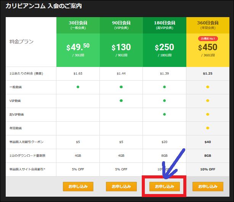The image size is (234, 202).
Task: Click yellow dot for 360日会員 VIP動画
Action: click(208, 101)
